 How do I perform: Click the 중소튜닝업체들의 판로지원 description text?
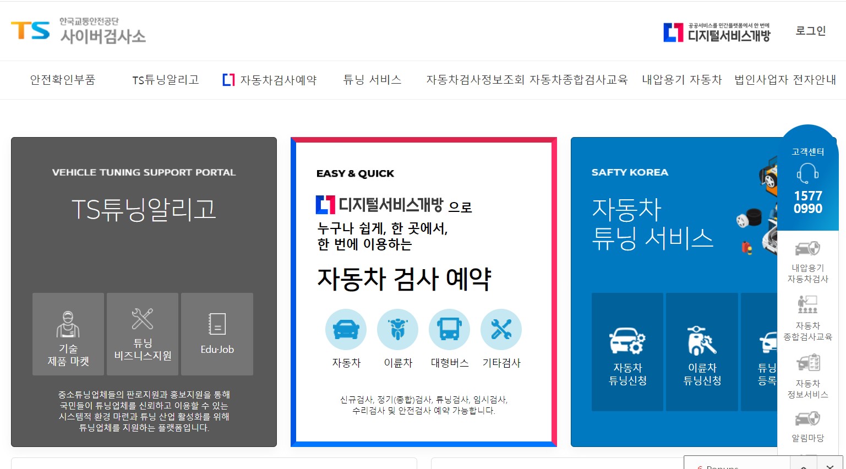pyautogui.click(x=144, y=411)
